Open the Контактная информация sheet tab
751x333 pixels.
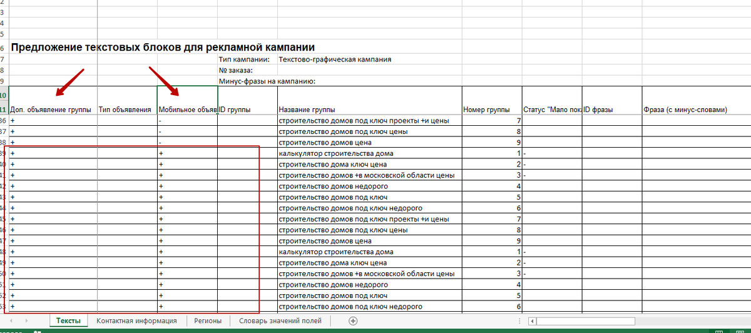136,320
